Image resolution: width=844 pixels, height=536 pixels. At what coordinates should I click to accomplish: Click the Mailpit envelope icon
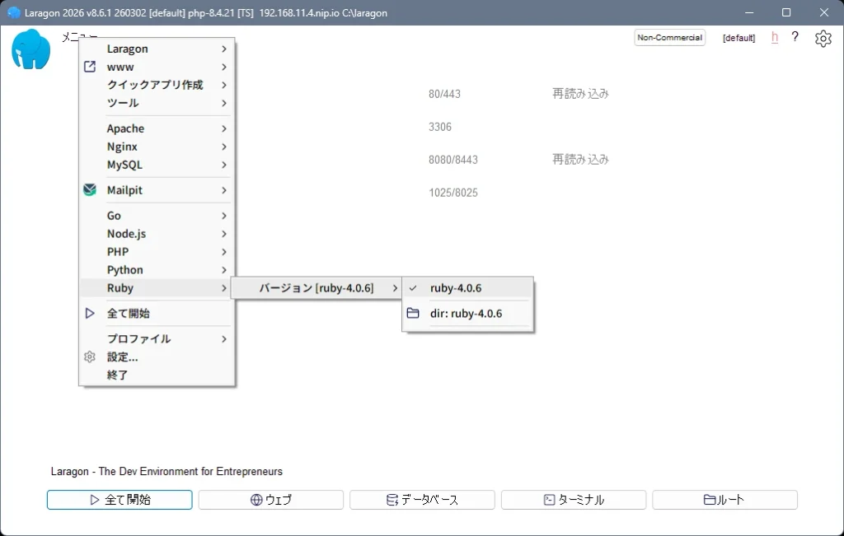click(x=90, y=189)
